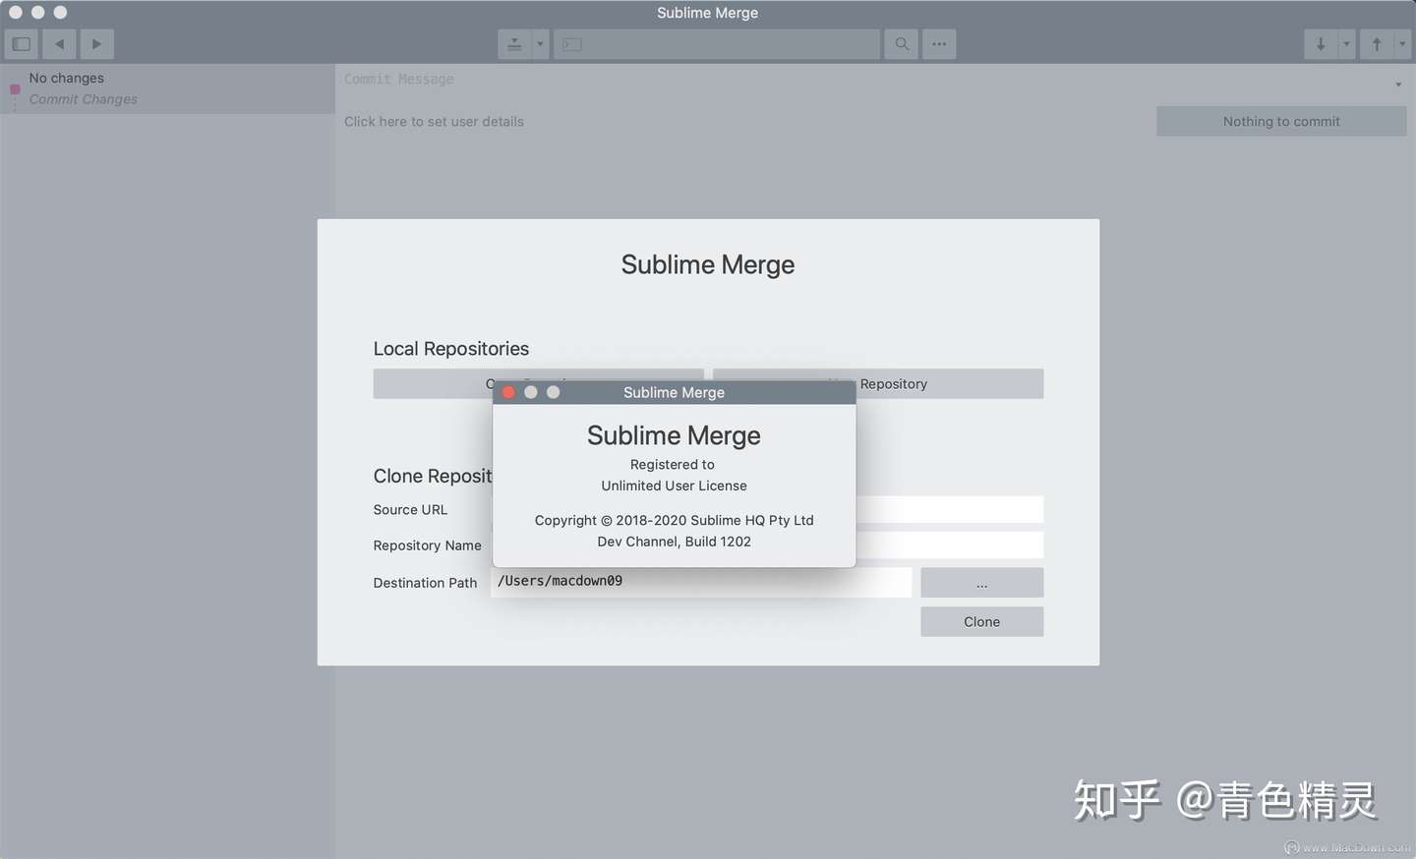Click the pull down-arrow icon

[1321, 44]
